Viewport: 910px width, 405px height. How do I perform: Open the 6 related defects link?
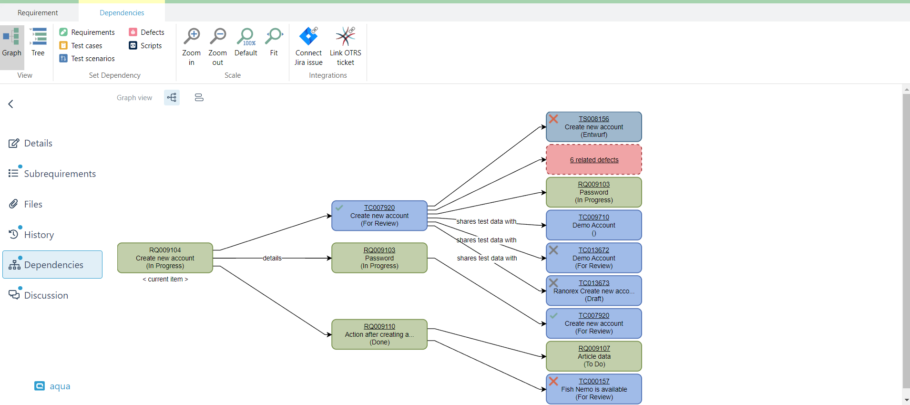pos(594,160)
